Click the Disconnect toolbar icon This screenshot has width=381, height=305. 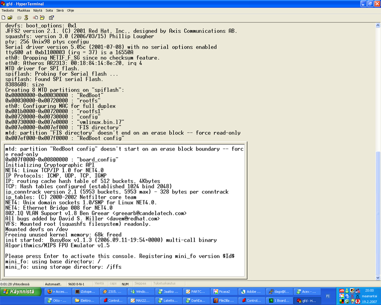pyautogui.click(x=26, y=18)
